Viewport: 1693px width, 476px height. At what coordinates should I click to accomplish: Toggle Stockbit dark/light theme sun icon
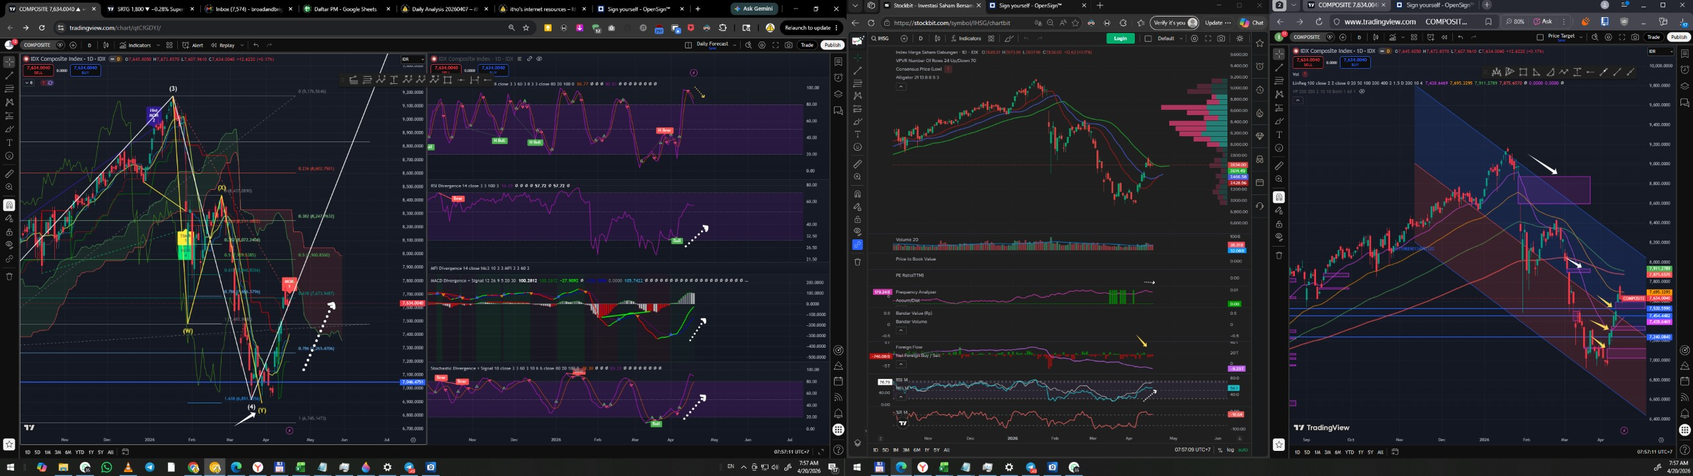point(1240,38)
